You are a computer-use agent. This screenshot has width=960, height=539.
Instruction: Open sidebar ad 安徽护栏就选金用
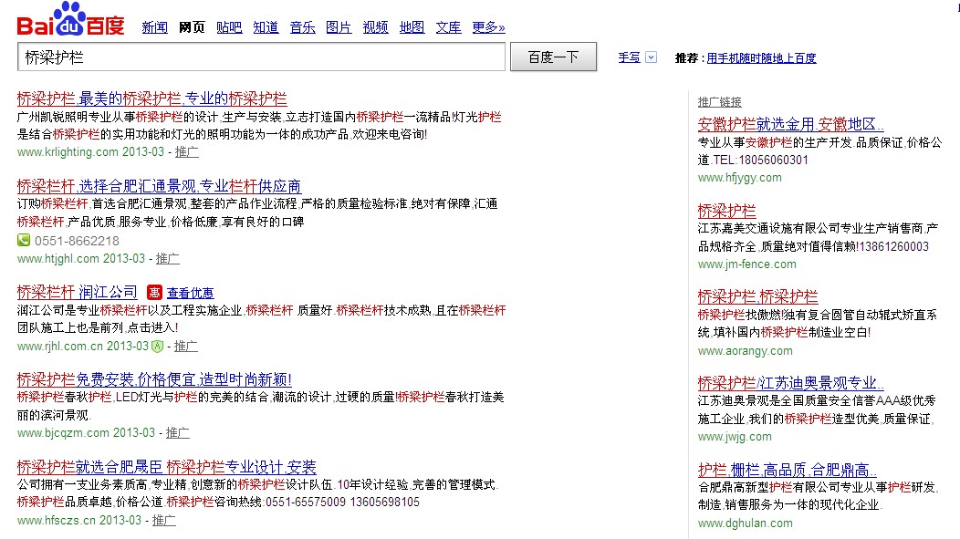click(x=790, y=124)
